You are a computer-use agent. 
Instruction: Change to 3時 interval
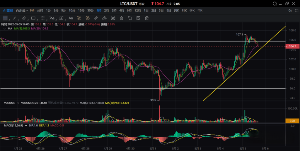point(114,10)
